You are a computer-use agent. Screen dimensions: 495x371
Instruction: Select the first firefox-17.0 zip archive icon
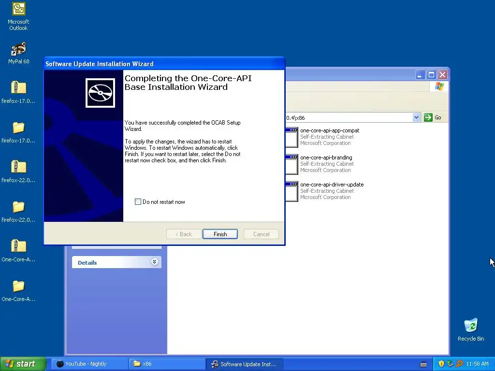pos(18,87)
